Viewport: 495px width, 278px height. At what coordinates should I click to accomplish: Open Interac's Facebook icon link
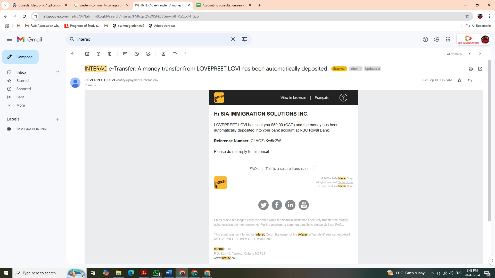pyautogui.click(x=277, y=205)
